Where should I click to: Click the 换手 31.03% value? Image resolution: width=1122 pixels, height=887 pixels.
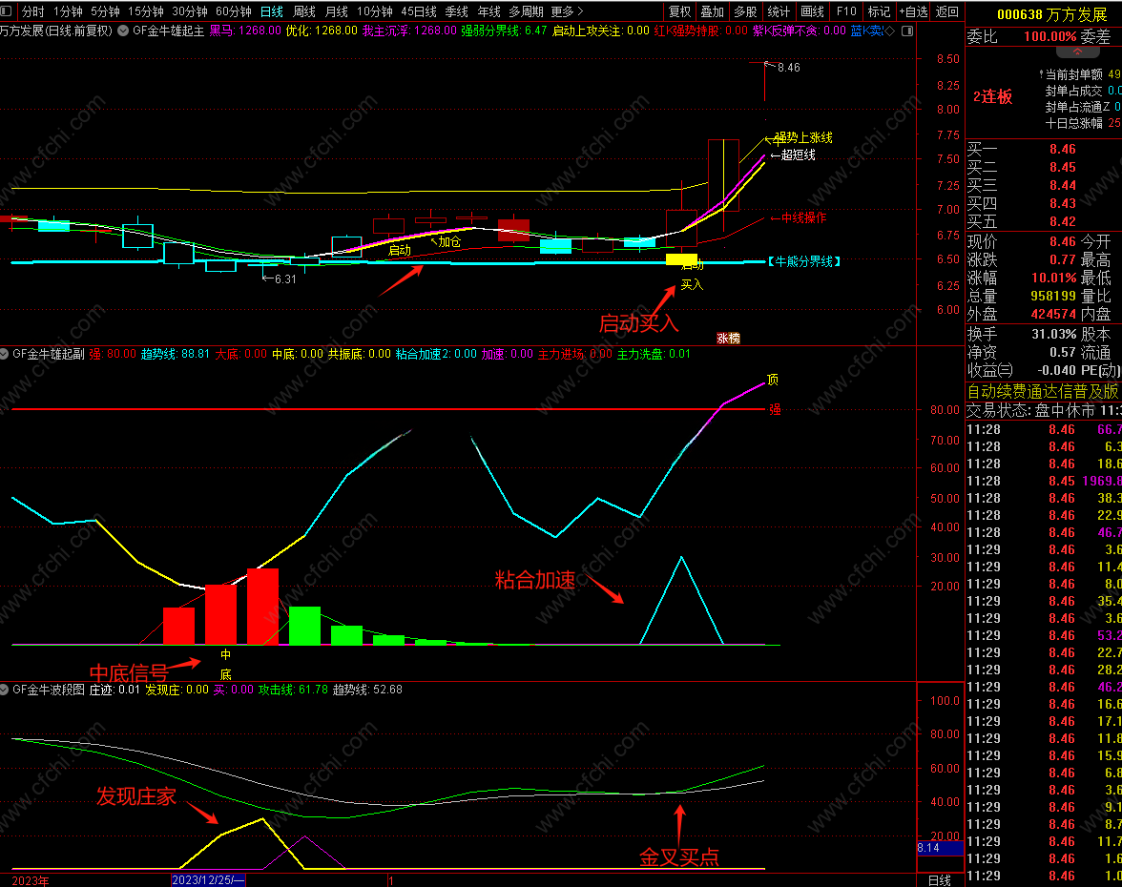point(1053,334)
